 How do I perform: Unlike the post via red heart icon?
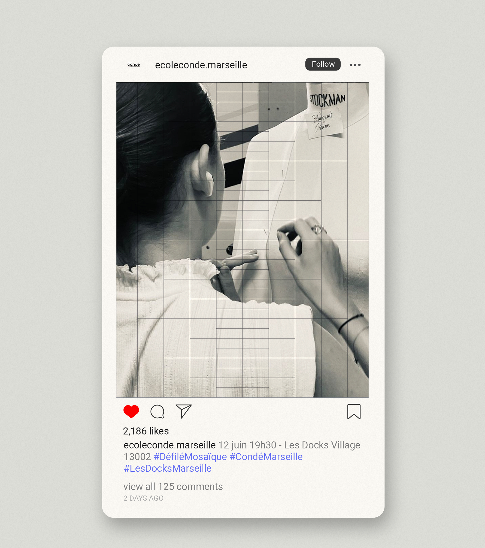[x=131, y=412]
